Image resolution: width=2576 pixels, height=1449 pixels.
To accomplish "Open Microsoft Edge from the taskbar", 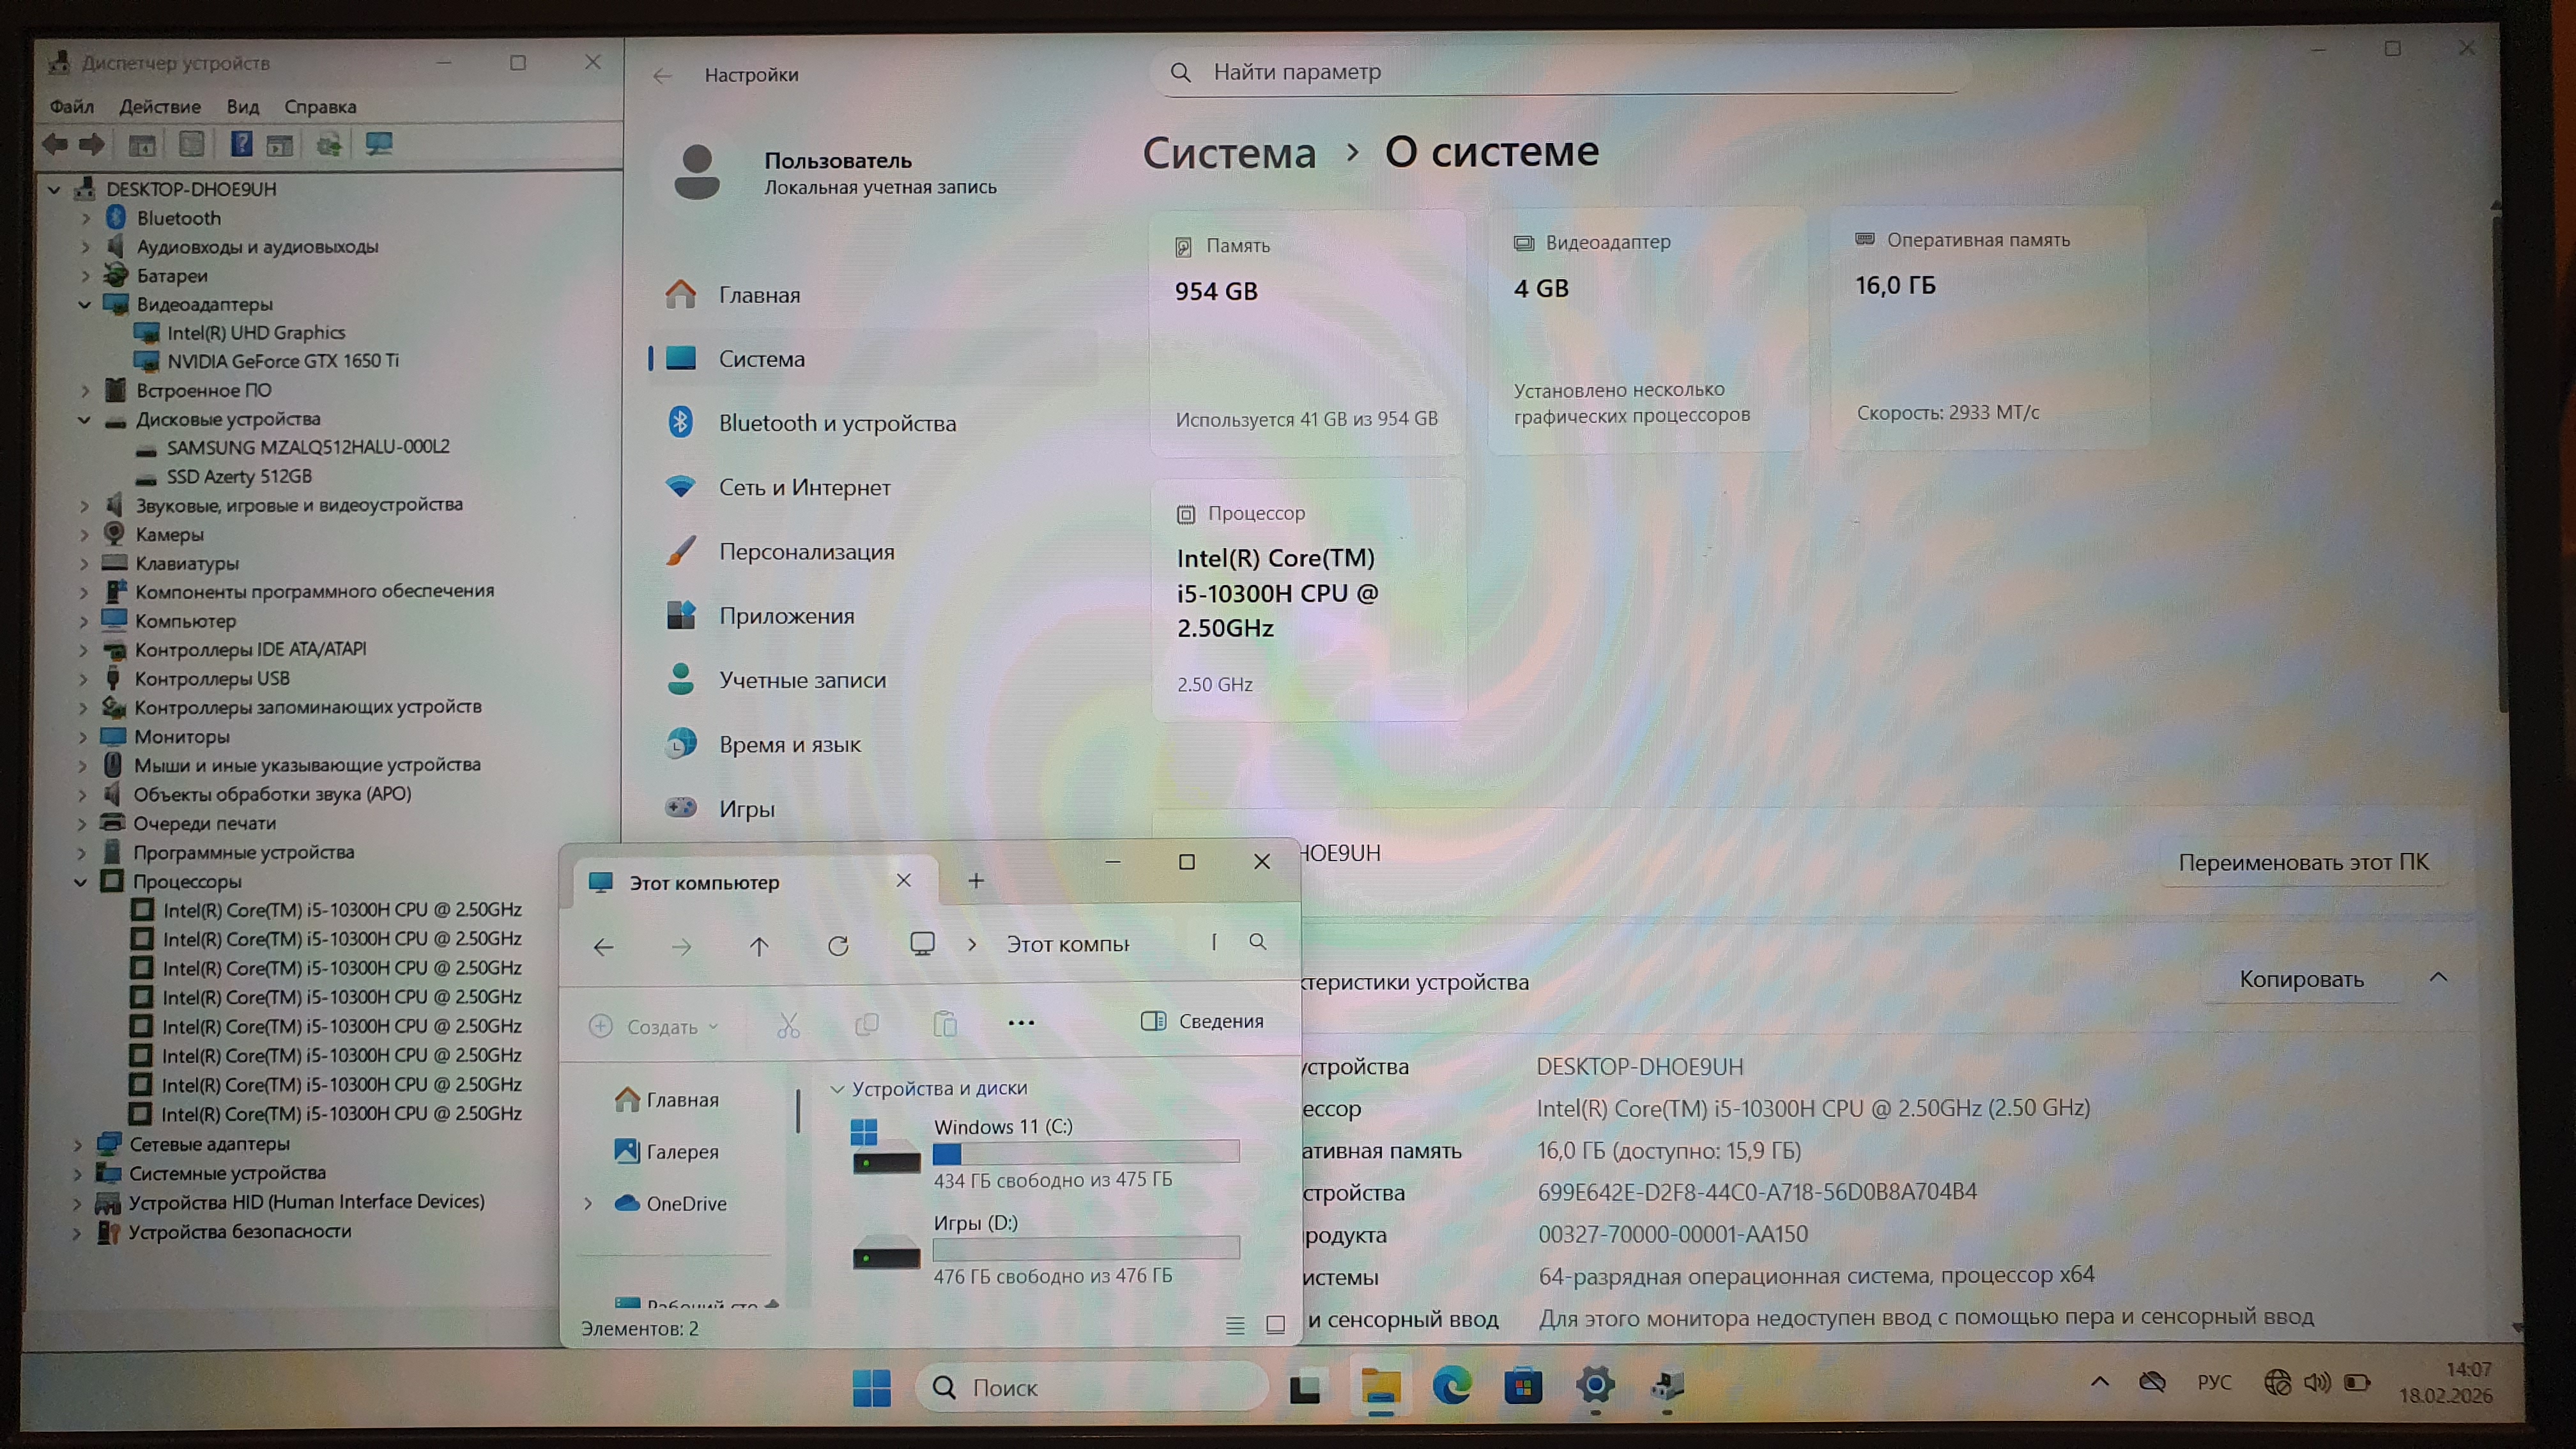I will coord(1451,1386).
